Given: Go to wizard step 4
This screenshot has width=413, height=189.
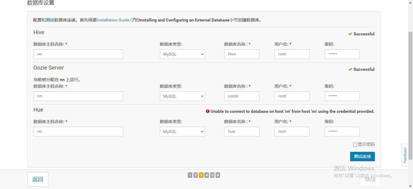Looking at the screenshot, I should coord(207,175).
